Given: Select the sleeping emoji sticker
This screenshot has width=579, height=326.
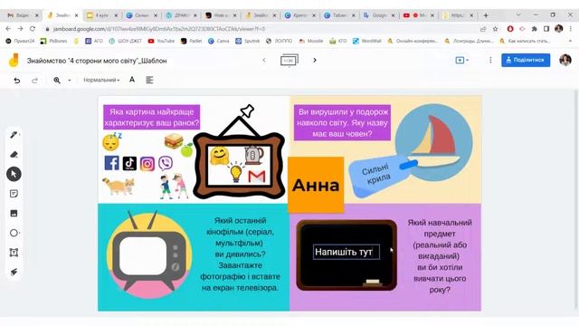Looking at the screenshot, I should click(111, 142).
